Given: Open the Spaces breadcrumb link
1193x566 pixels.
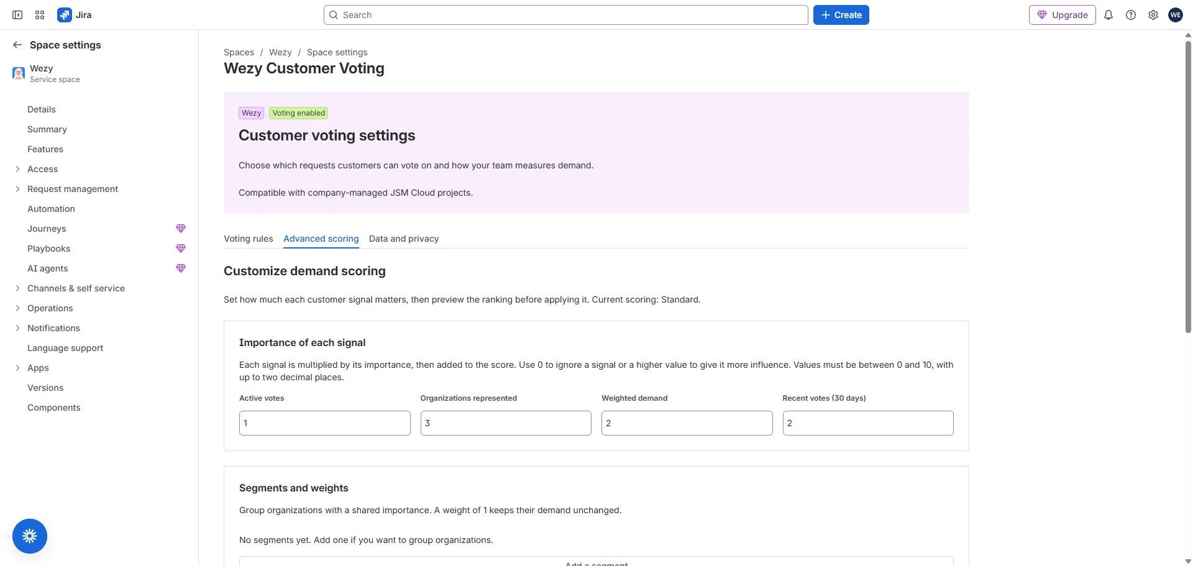Looking at the screenshot, I should tap(239, 52).
